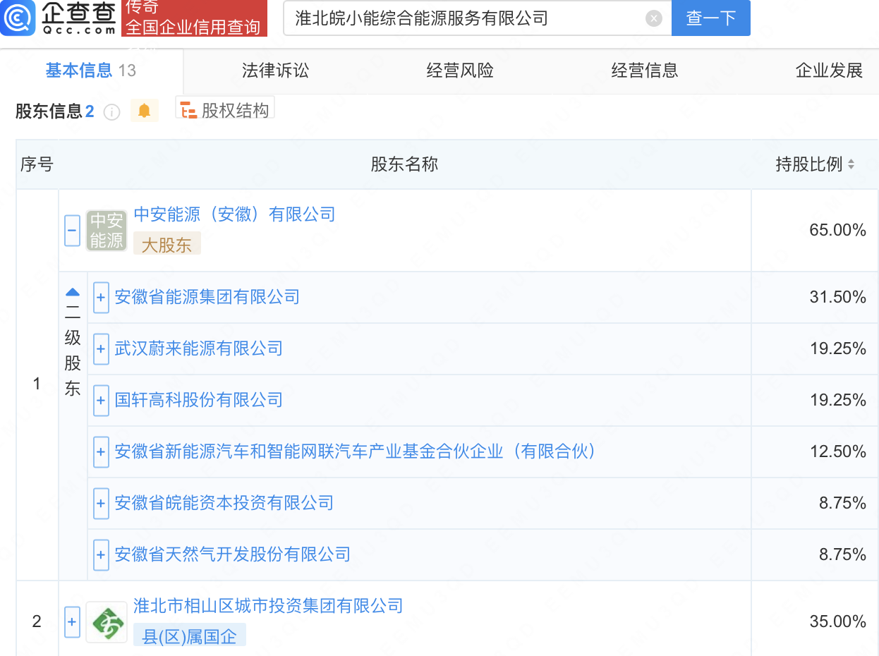The image size is (879, 656).
Task: Click the 中安能源 company logo thumbnail
Action: point(107,231)
